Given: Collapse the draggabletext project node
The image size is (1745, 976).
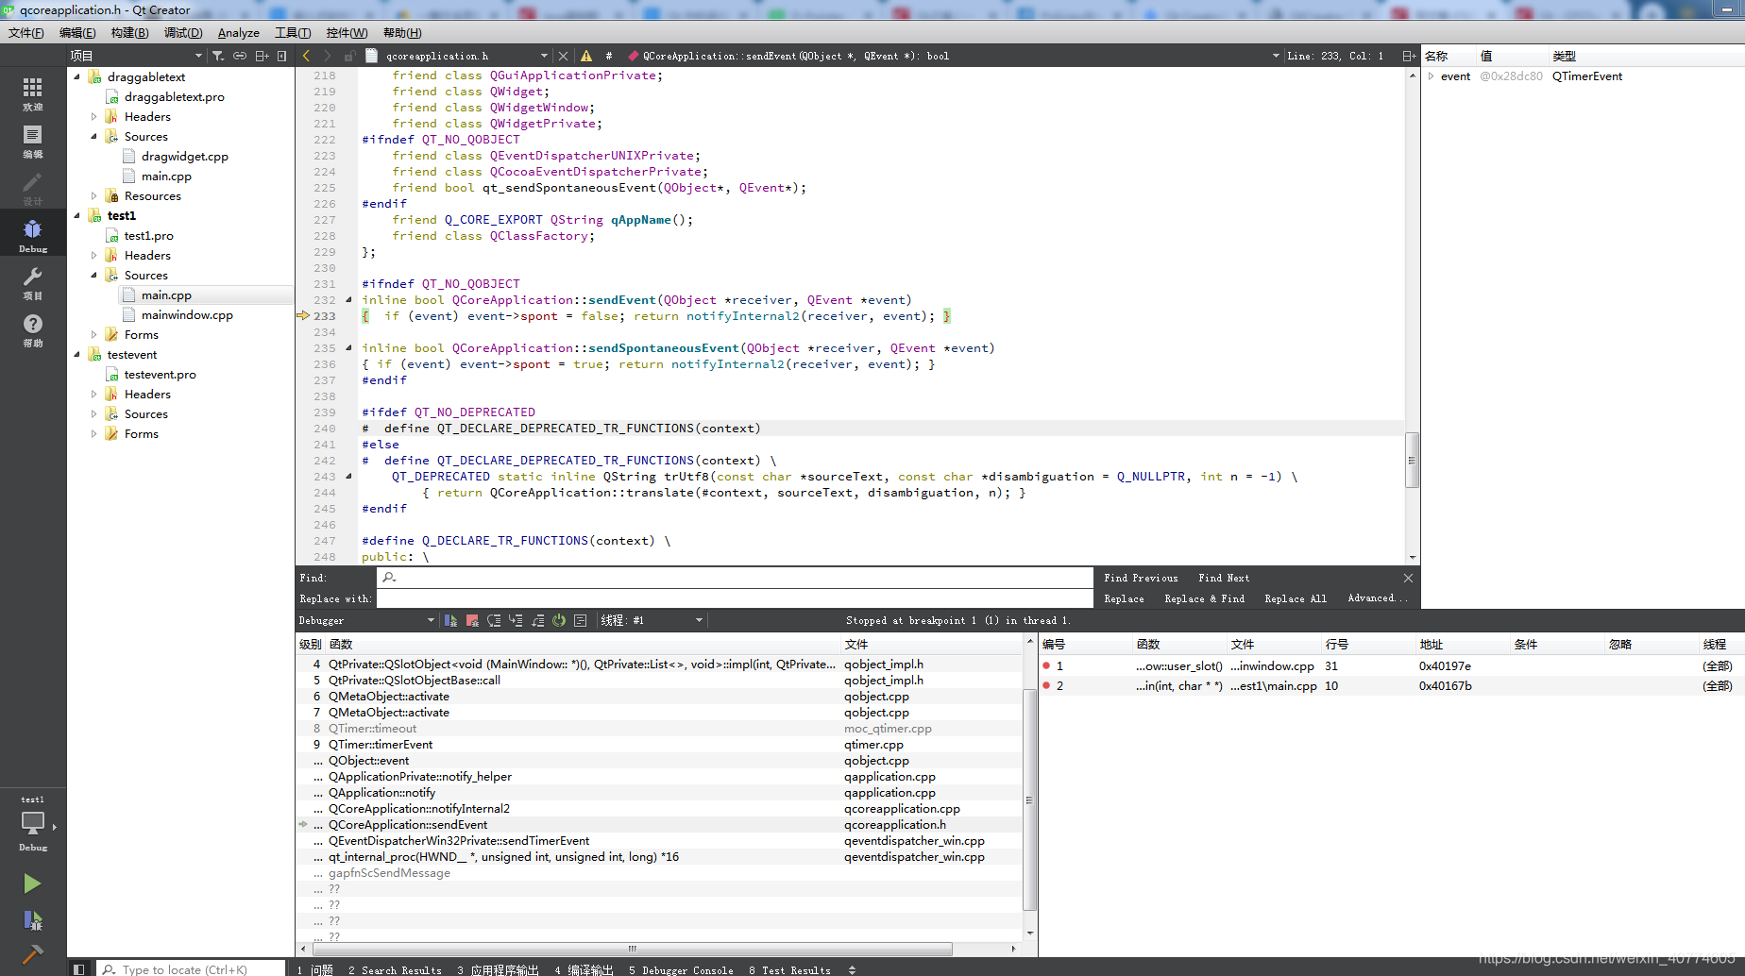Looking at the screenshot, I should [x=76, y=76].
